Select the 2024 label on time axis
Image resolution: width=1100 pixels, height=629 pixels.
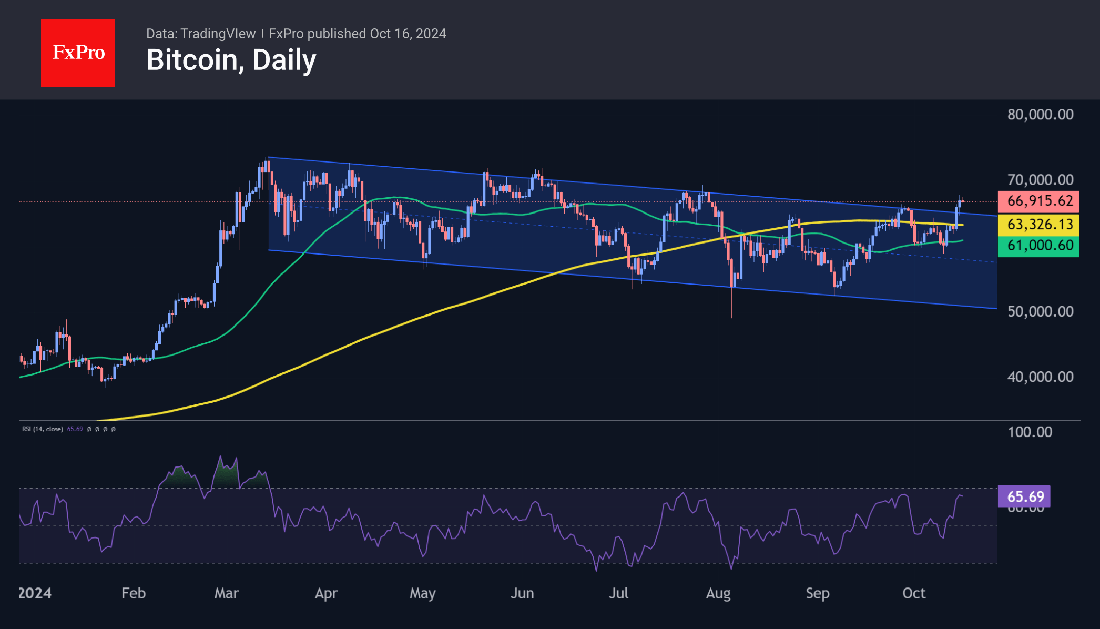[35, 593]
